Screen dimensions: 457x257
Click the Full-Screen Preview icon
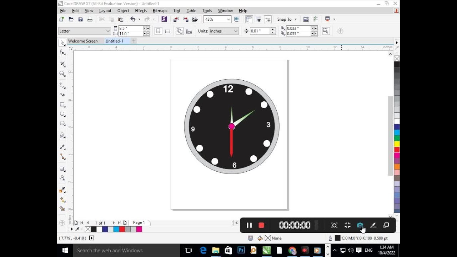pyautogui.click(x=236, y=19)
